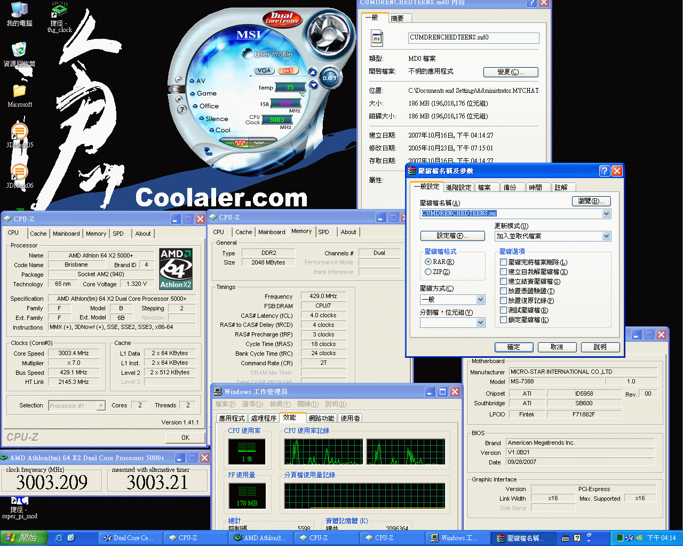Open the File menu in Task Manager
The height and width of the screenshot is (546, 683).
(x=225, y=404)
